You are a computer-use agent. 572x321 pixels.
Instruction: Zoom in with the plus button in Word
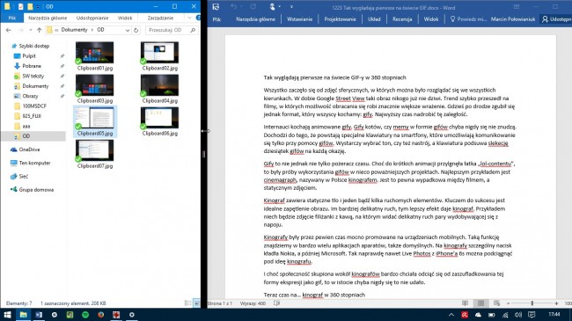click(556, 303)
